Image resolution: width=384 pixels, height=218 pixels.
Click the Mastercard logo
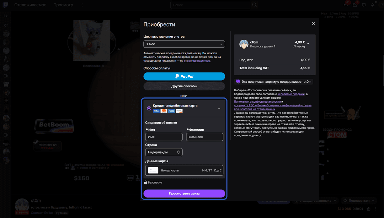tap(164, 111)
